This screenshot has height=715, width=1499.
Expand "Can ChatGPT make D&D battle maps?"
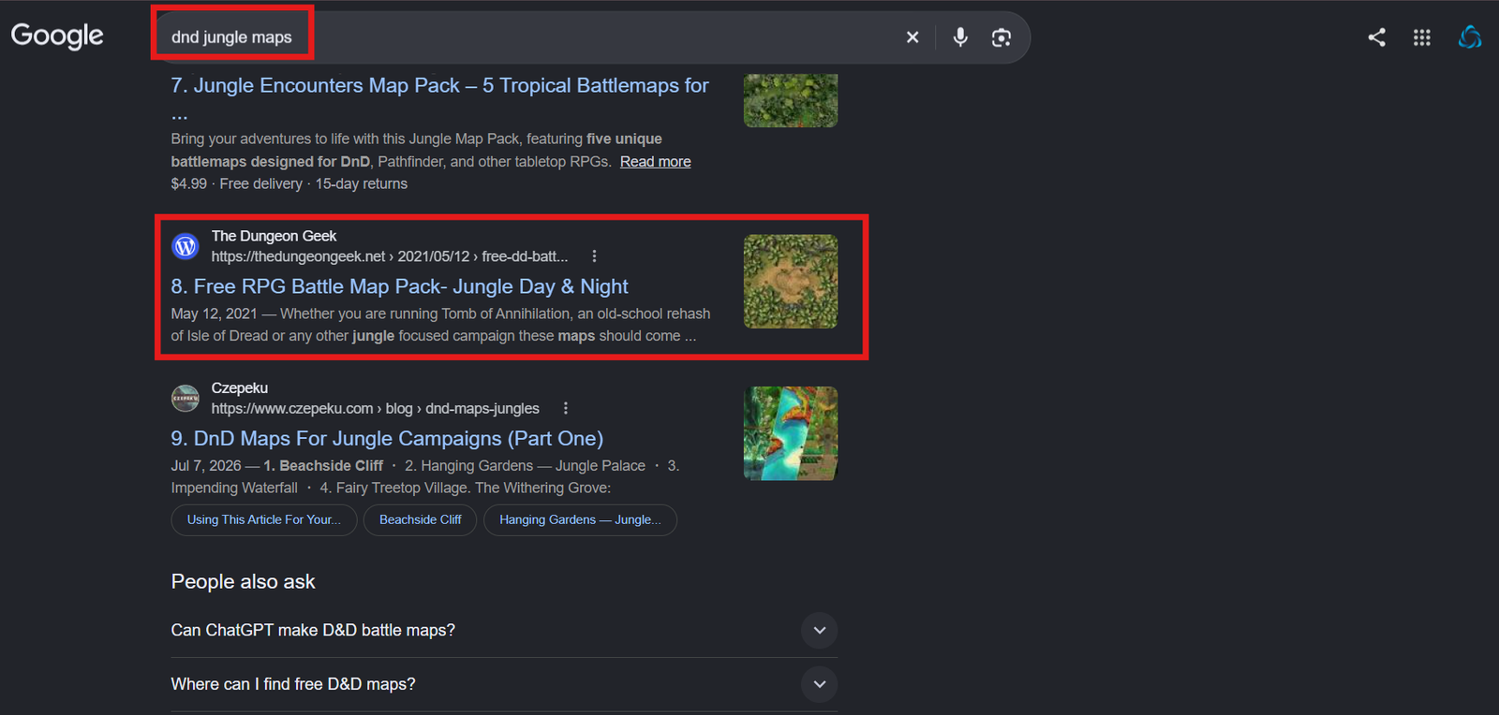pos(504,631)
